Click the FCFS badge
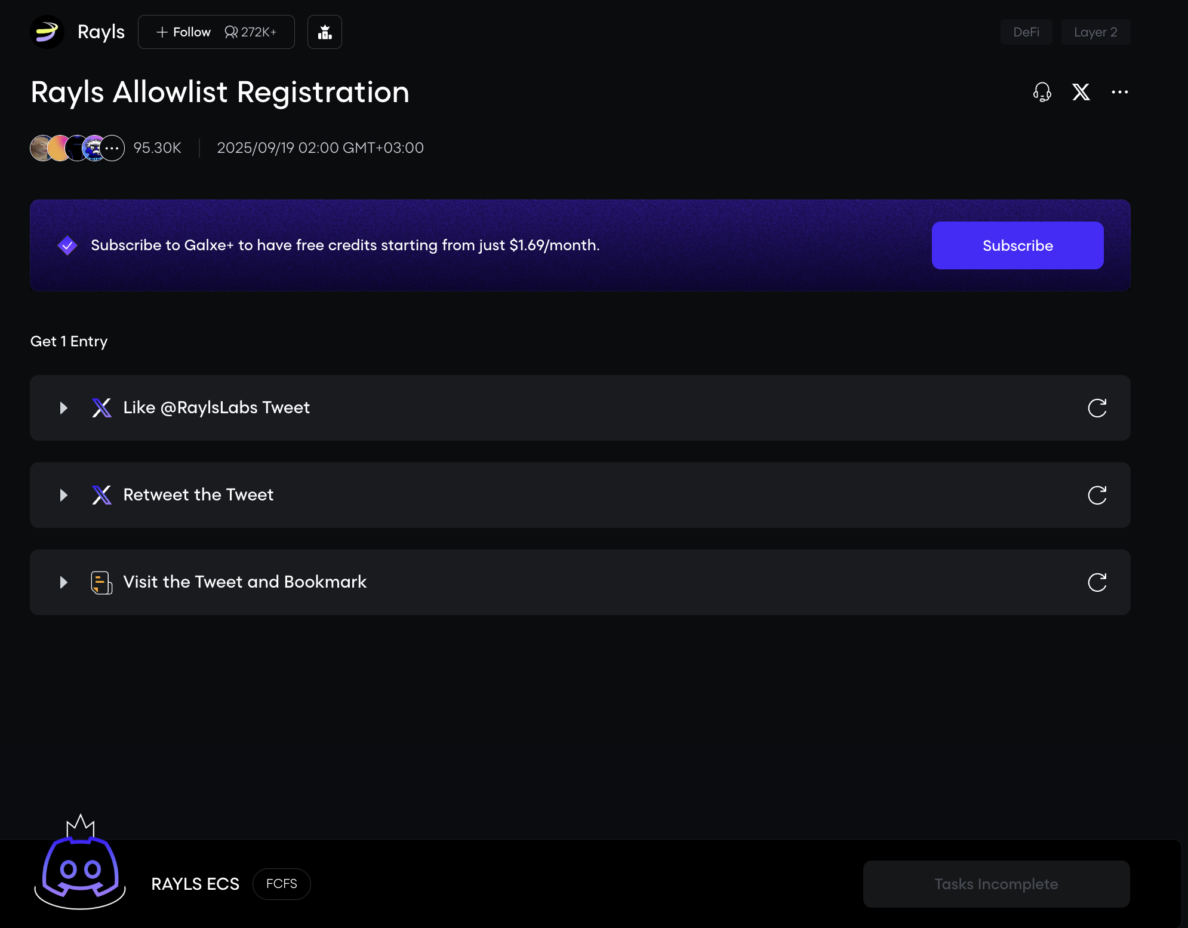 coord(281,884)
